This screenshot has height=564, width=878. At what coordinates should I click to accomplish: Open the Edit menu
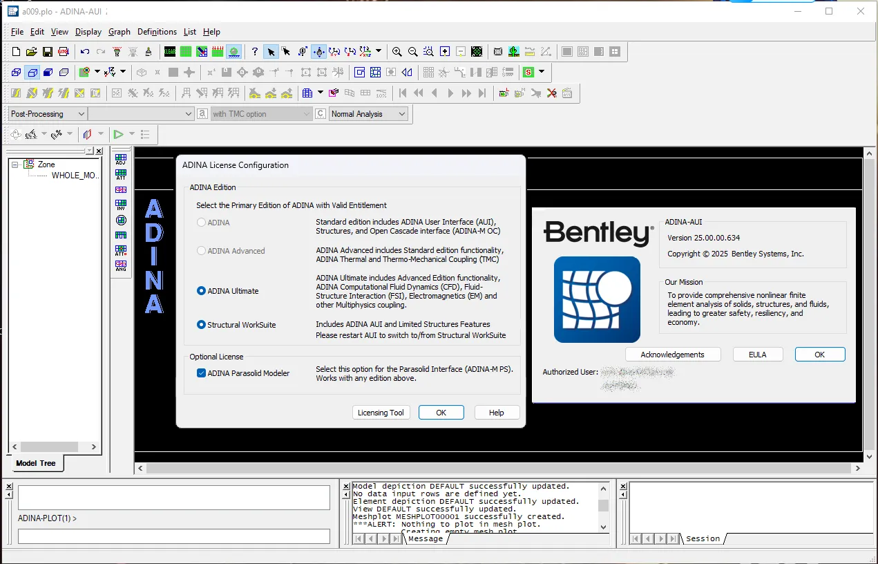pyautogui.click(x=37, y=32)
